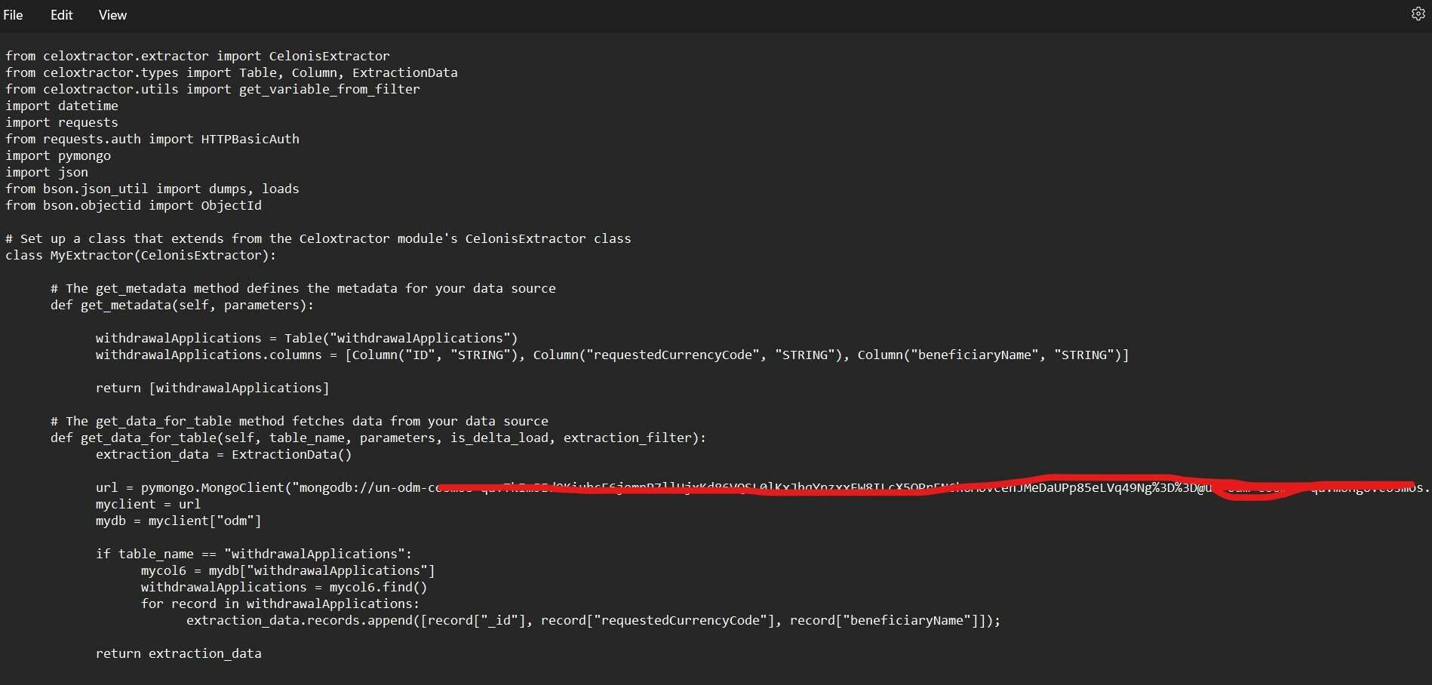Screen dimensions: 1432x685
Task: Click 'extraction_data = ExtractionData()' line
Action: [224, 454]
